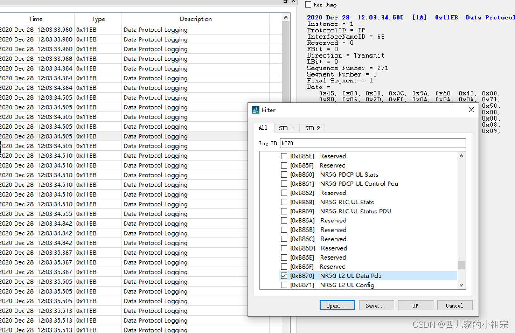Check the 0xB86F Reserved checkbox
The width and height of the screenshot is (515, 333).
284,267
